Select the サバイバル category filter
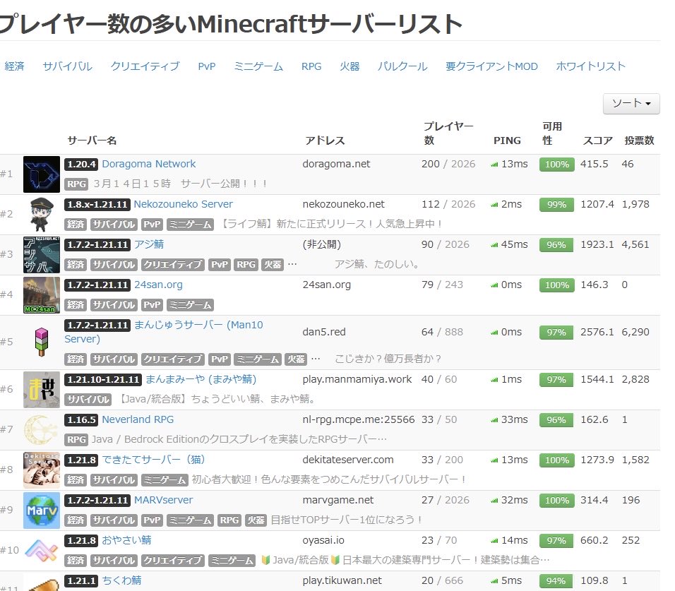 coord(67,66)
